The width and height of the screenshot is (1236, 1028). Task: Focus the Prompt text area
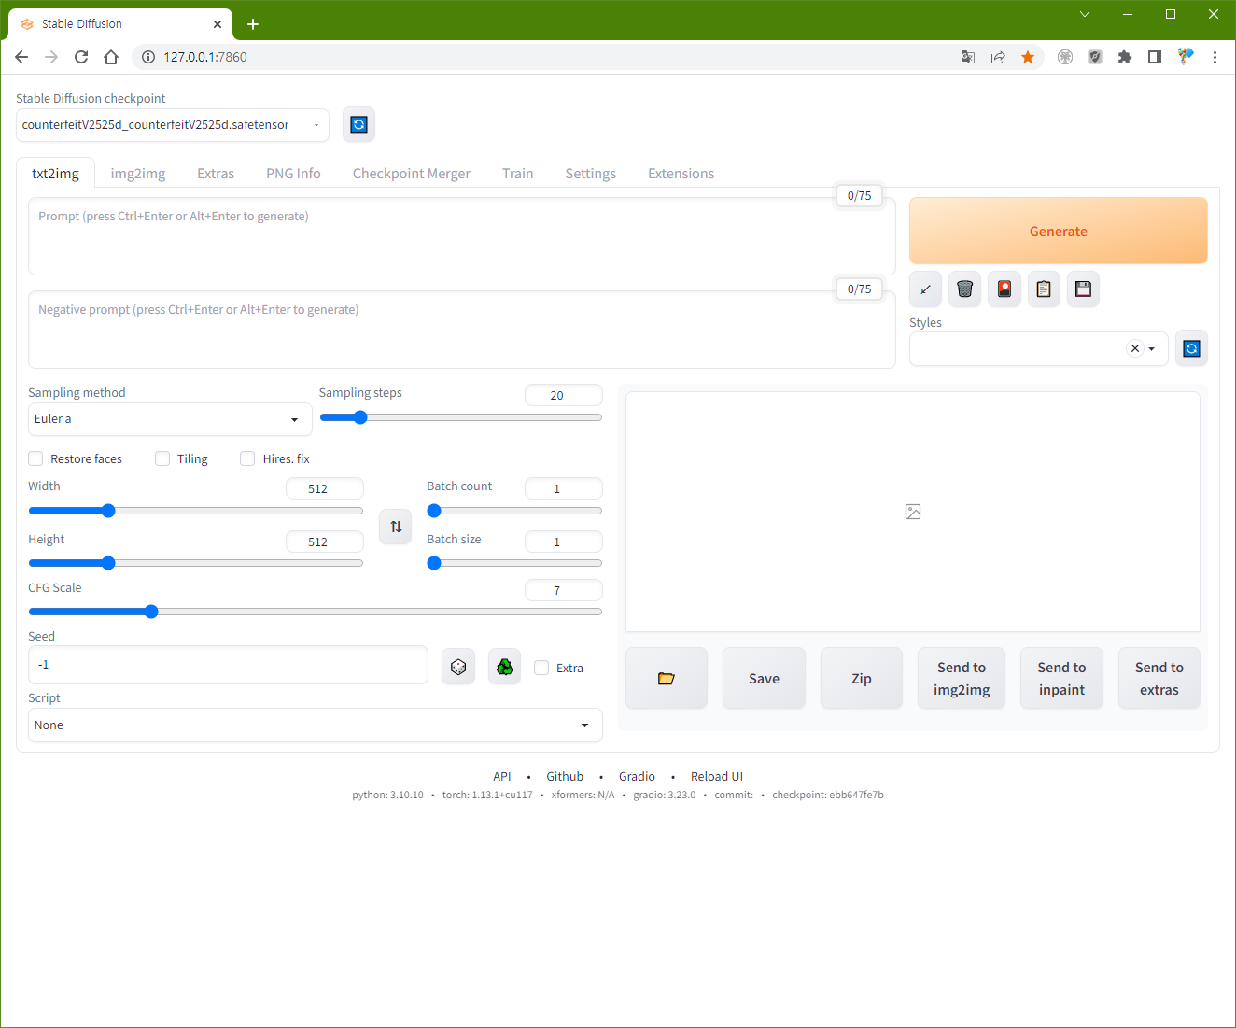(462, 236)
